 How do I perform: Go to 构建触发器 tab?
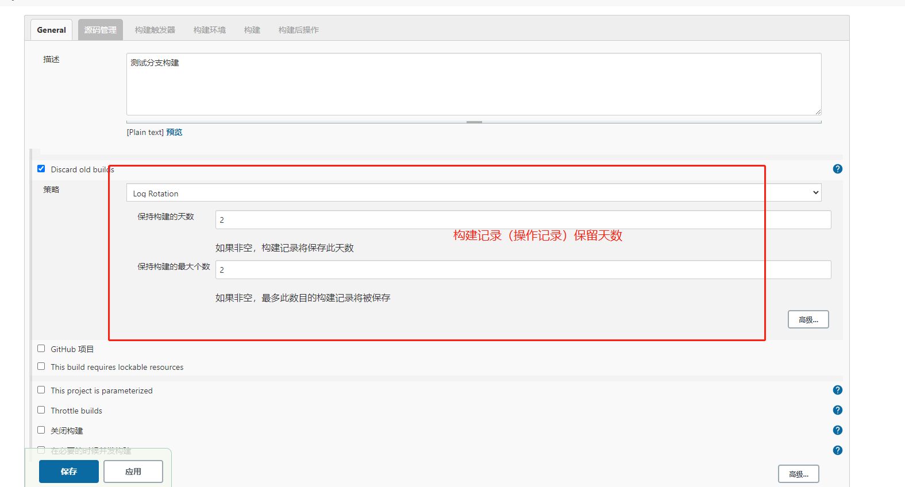tap(155, 30)
